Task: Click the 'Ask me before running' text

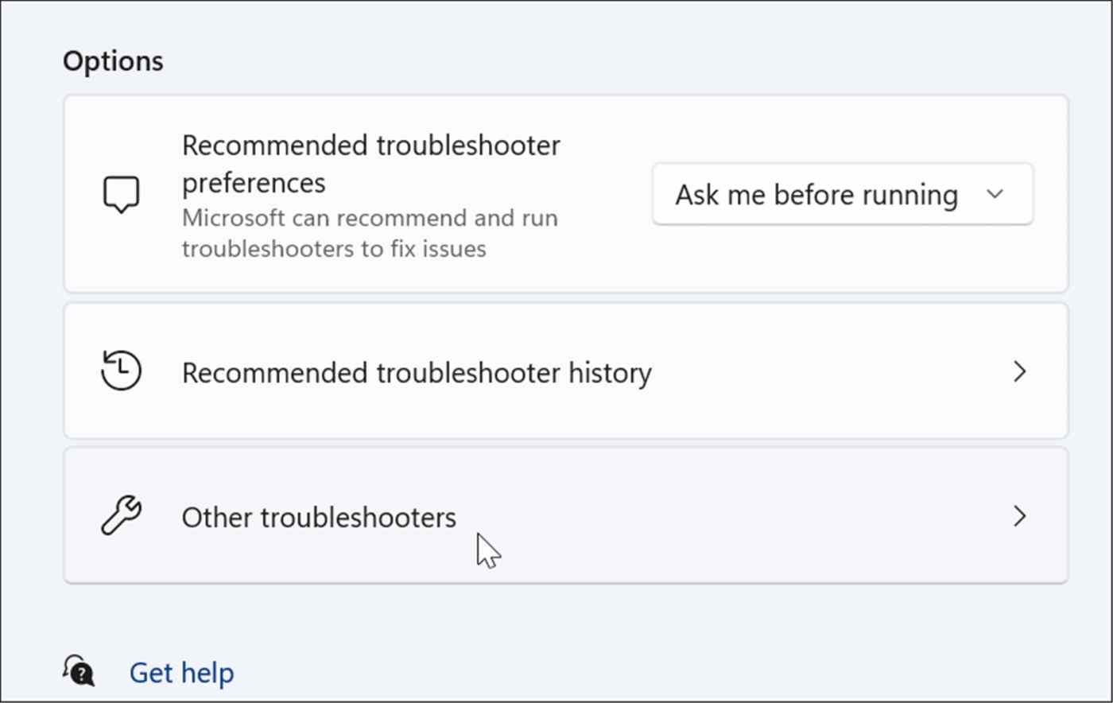Action: tap(816, 195)
